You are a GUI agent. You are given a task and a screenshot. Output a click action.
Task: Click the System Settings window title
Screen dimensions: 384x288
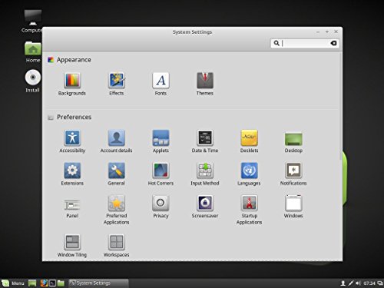coord(192,32)
